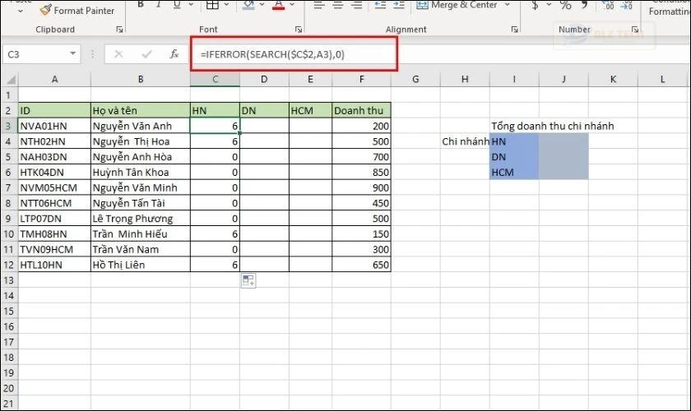Screen dimensions: 691x411
Task: Click the Conditional Formatting button
Action: (670, 8)
